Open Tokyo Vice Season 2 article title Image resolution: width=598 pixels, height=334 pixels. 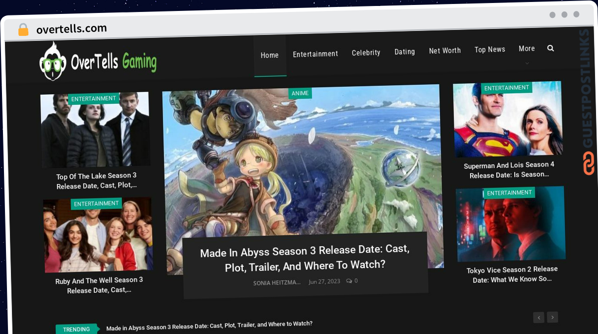(x=512, y=274)
